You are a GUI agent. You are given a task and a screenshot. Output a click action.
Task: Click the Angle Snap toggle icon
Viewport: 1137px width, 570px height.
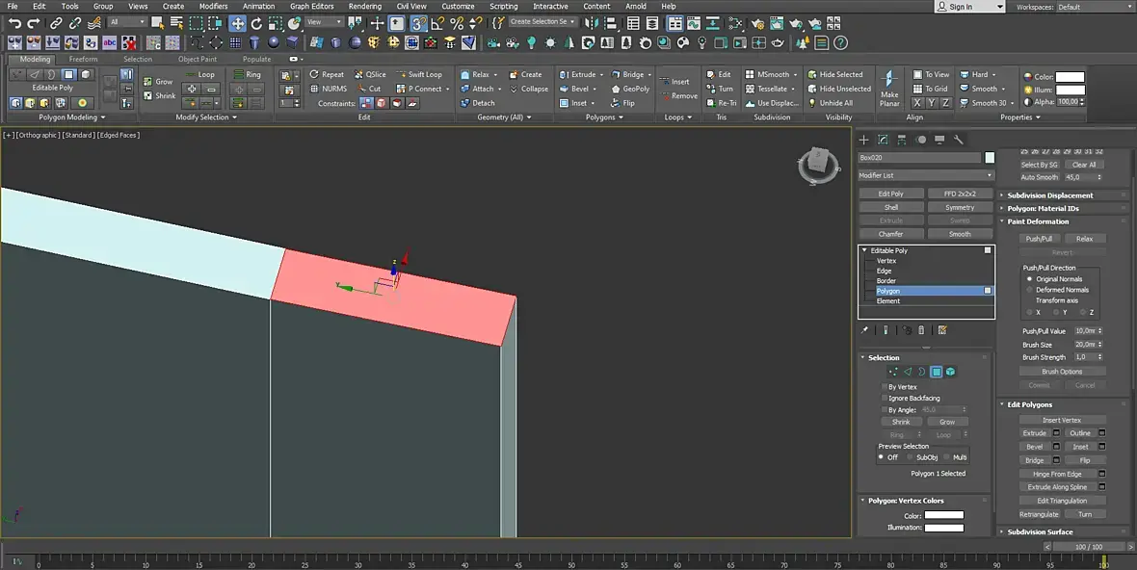(x=438, y=23)
